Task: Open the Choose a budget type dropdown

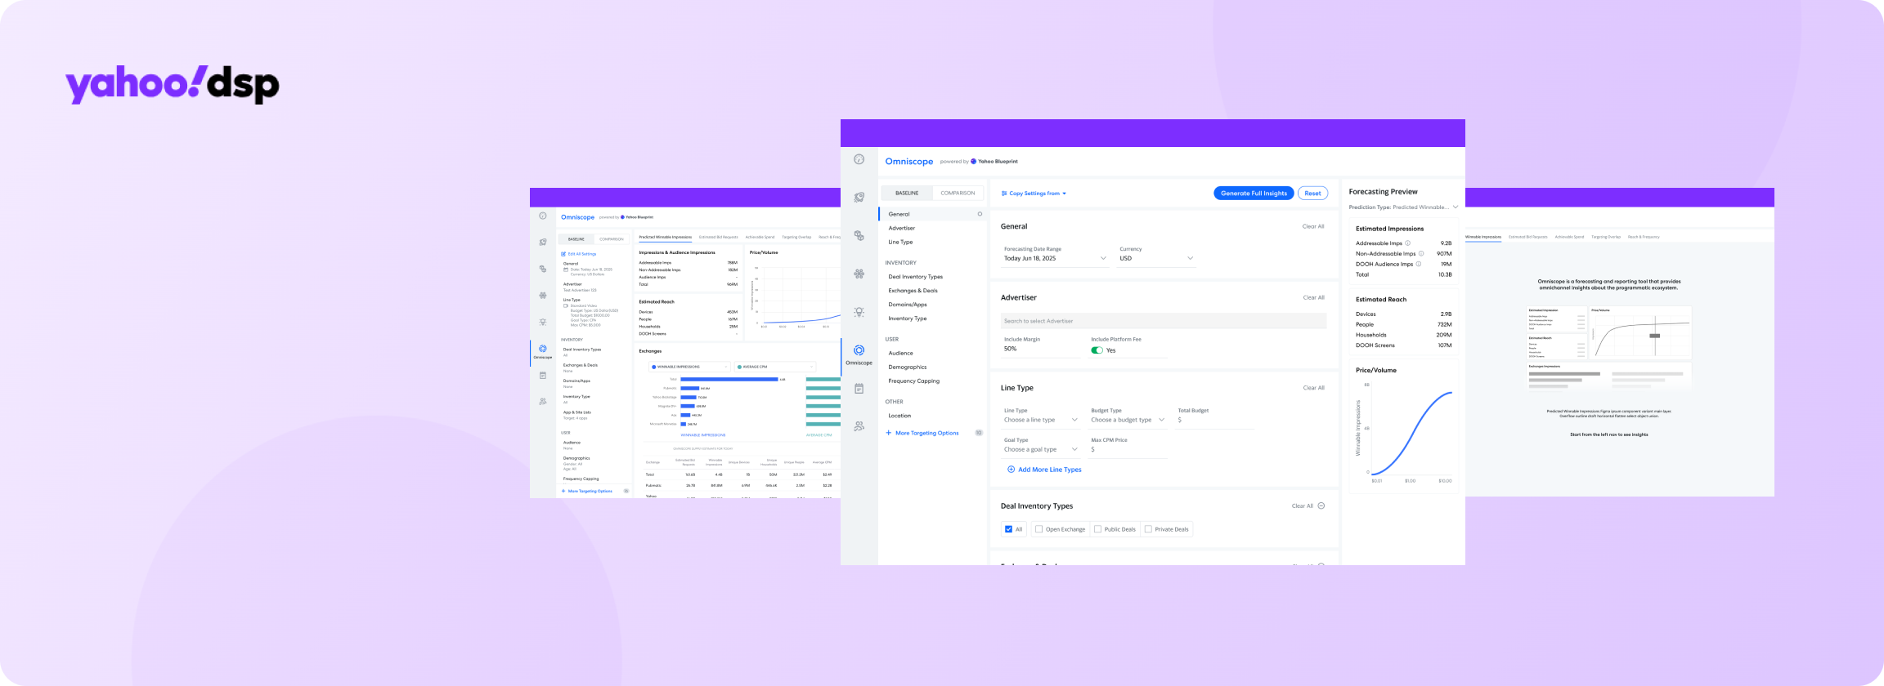Action: pos(1127,420)
